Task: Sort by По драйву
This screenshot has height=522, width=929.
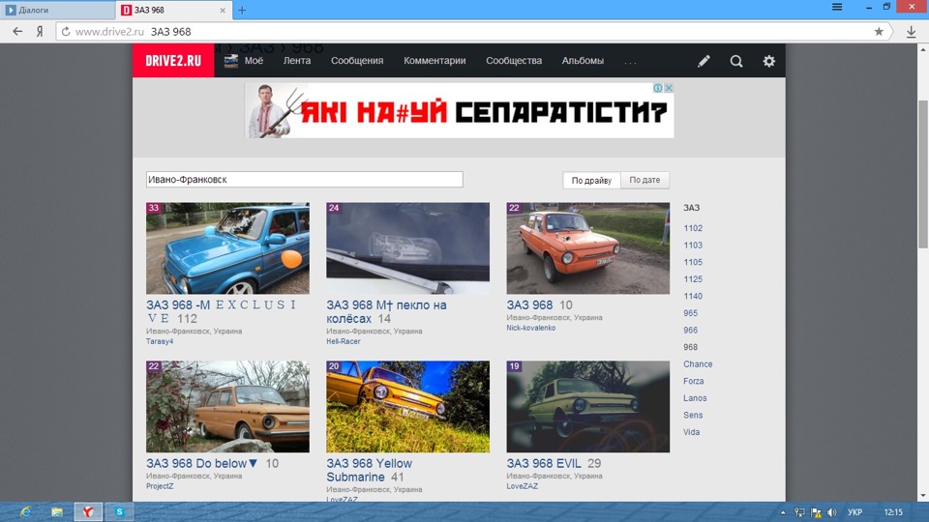Action: [591, 180]
